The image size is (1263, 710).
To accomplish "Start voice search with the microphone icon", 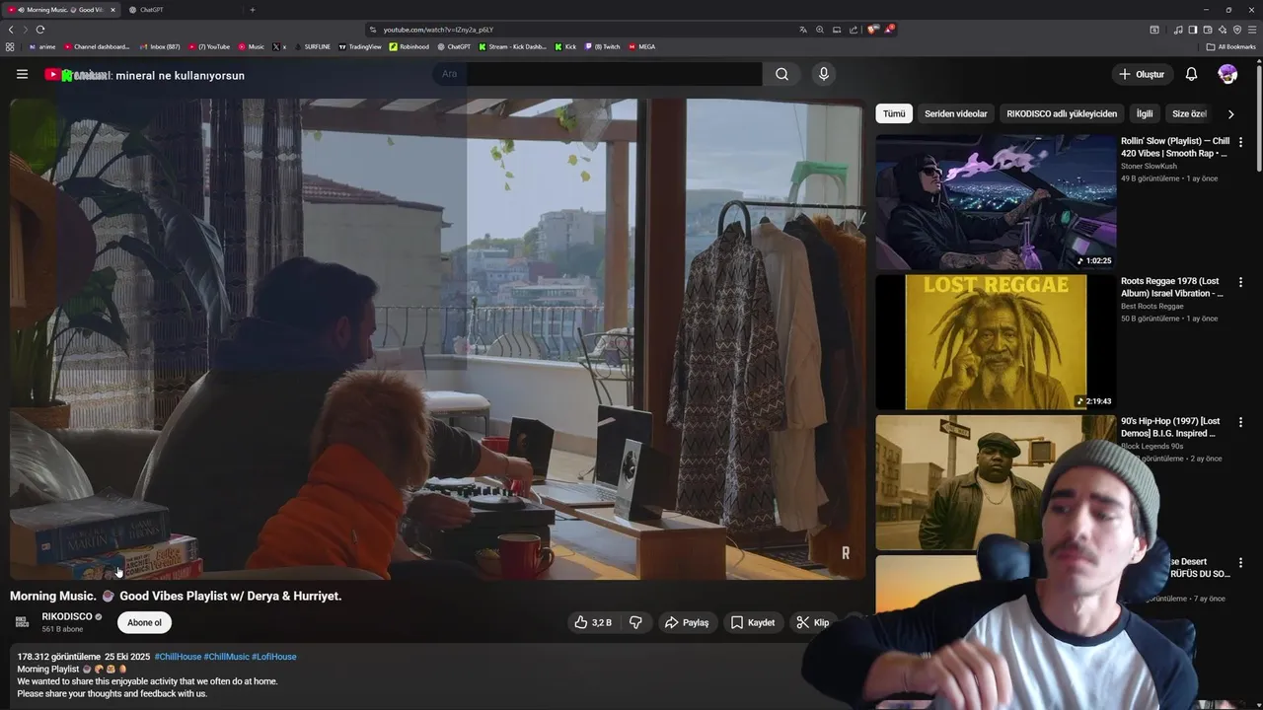I will (x=824, y=74).
